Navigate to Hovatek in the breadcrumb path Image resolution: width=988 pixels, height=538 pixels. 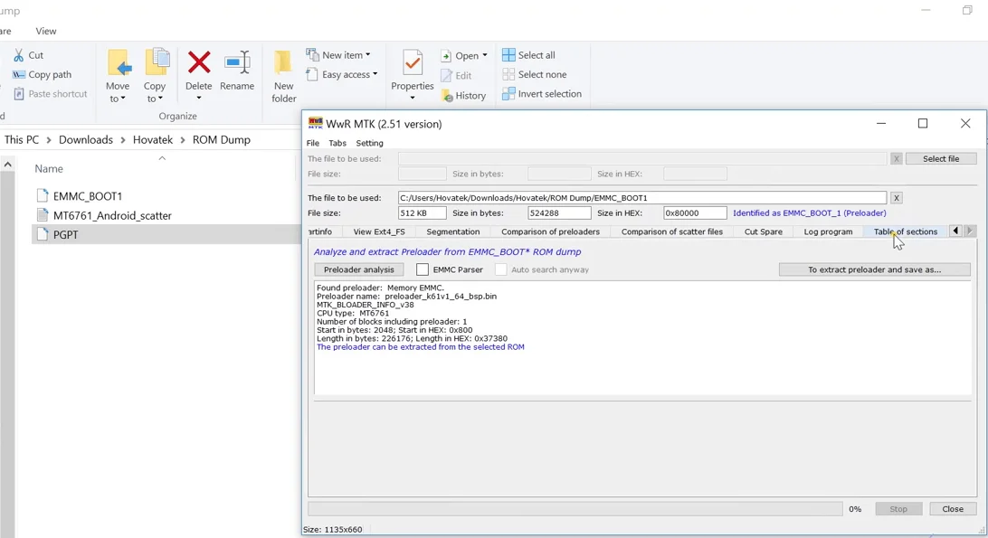click(153, 140)
